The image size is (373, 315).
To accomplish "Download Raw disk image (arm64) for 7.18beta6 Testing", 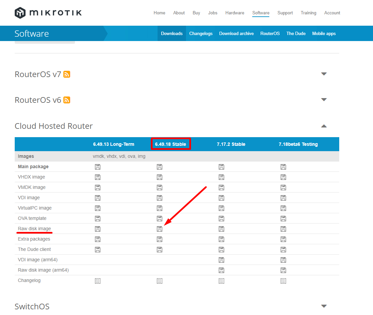I will pos(283,270).
